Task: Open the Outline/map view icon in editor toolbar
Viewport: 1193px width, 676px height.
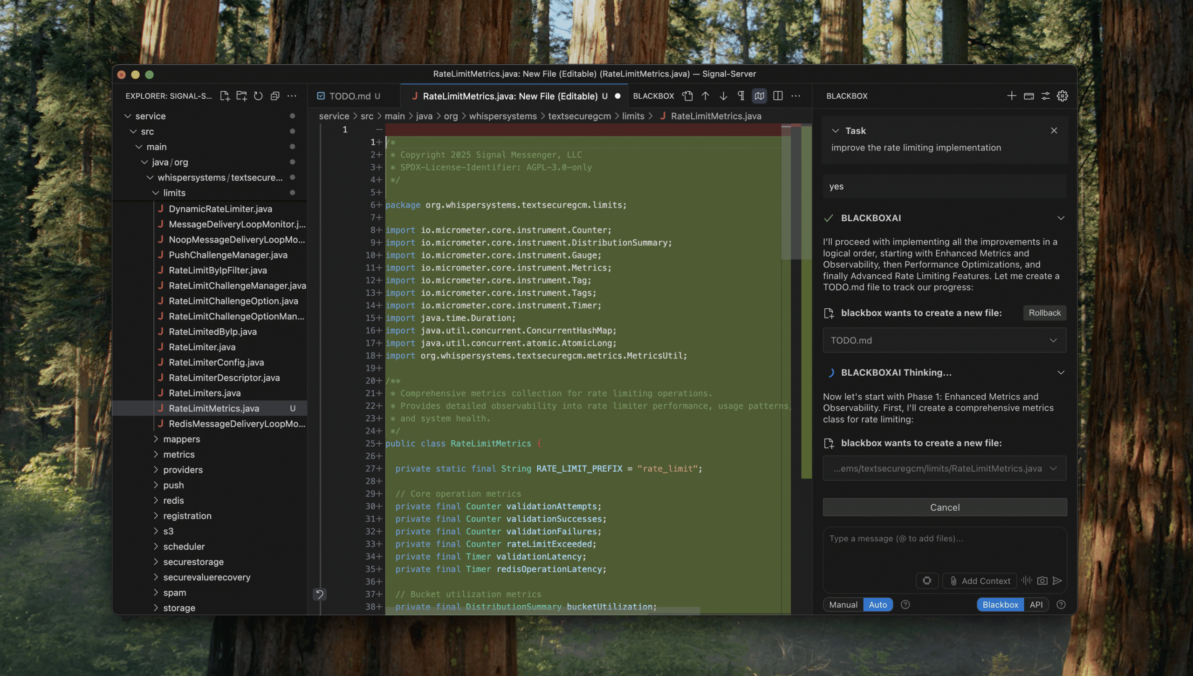Action: 760,96
